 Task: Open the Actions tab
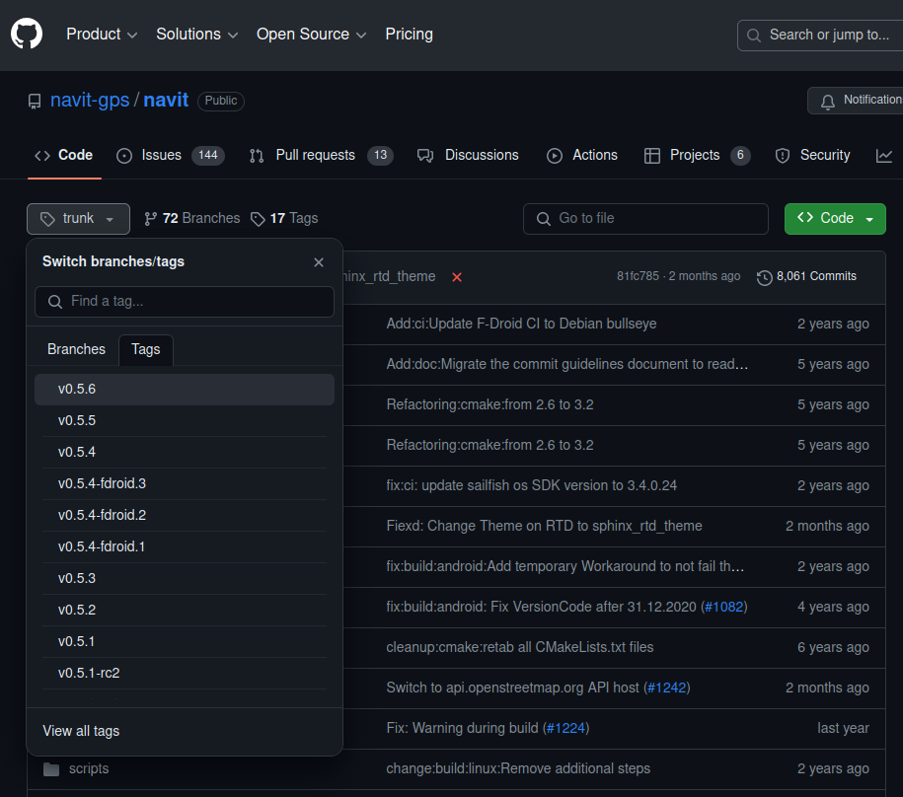coord(581,156)
